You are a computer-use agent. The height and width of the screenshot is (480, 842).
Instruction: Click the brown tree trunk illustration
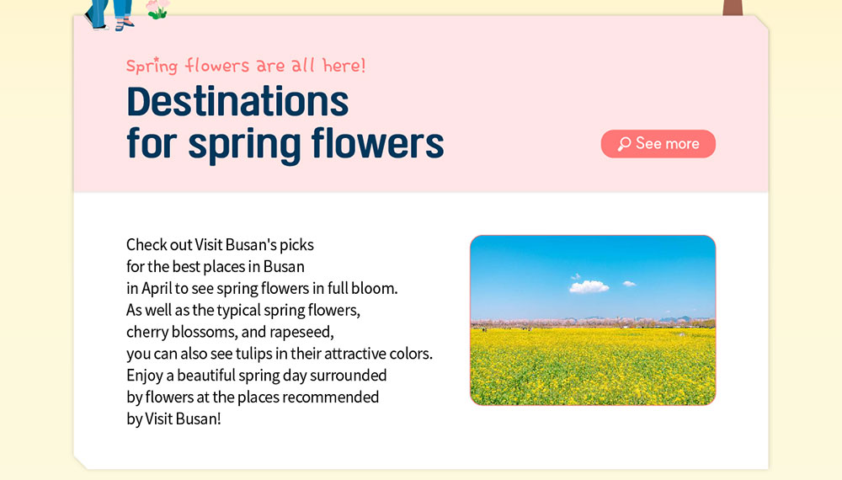(733, 8)
